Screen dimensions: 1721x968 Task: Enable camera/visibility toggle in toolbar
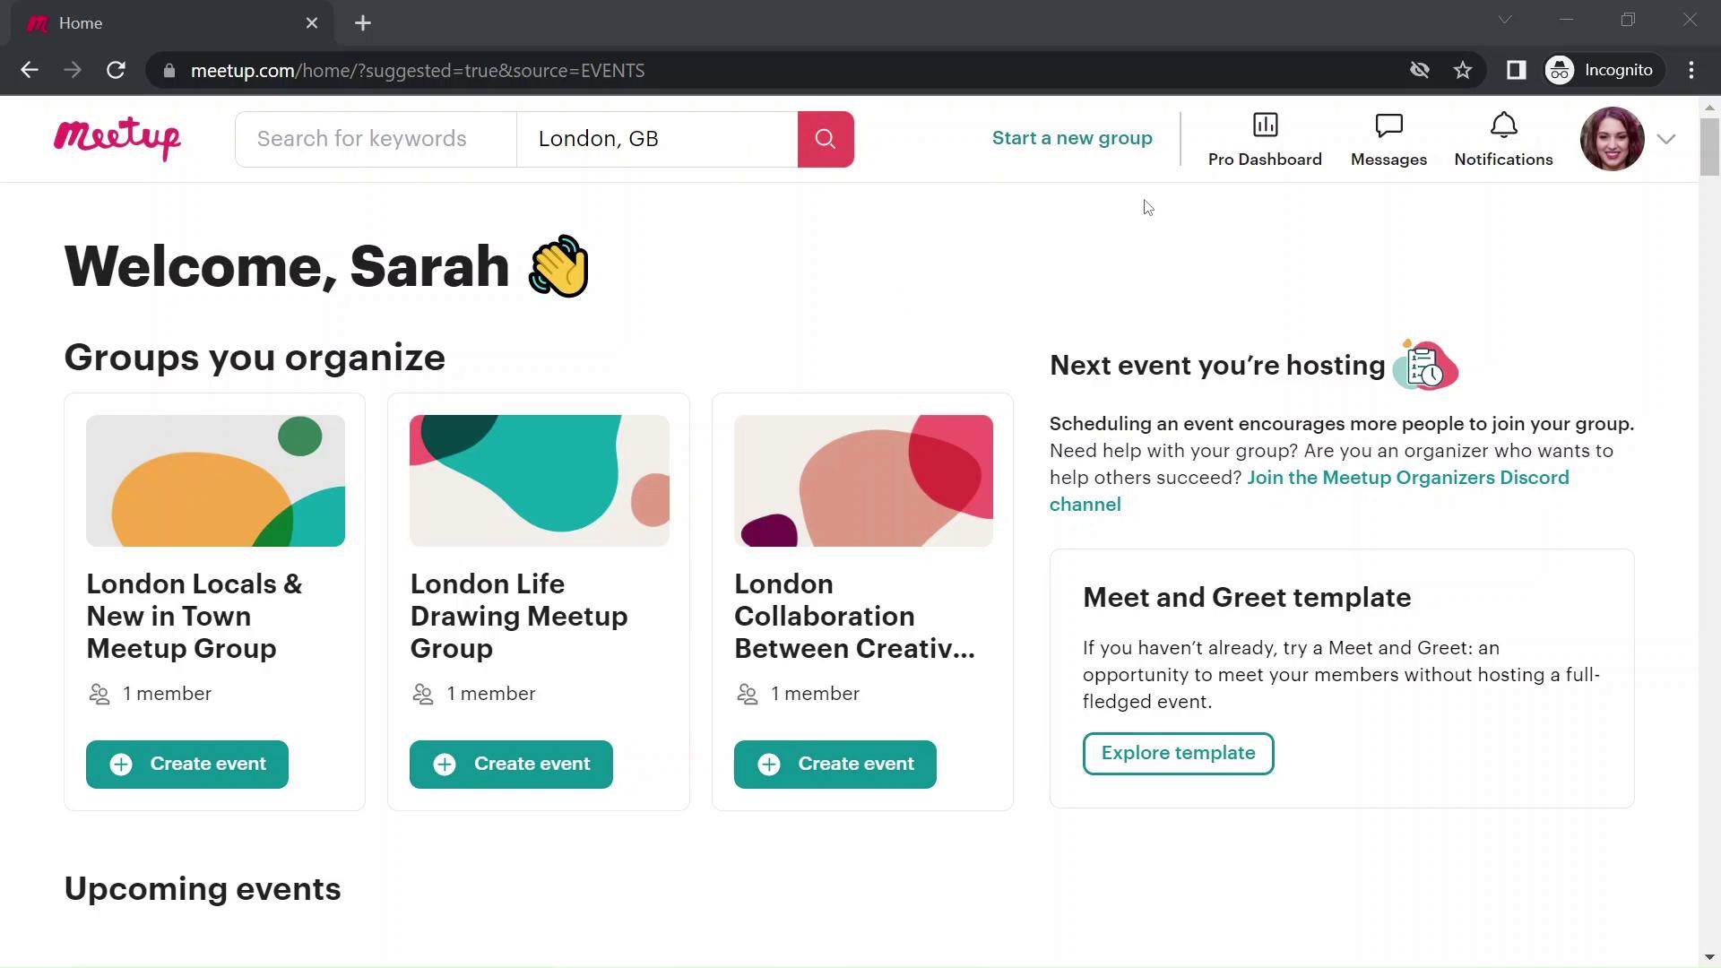[1420, 70]
